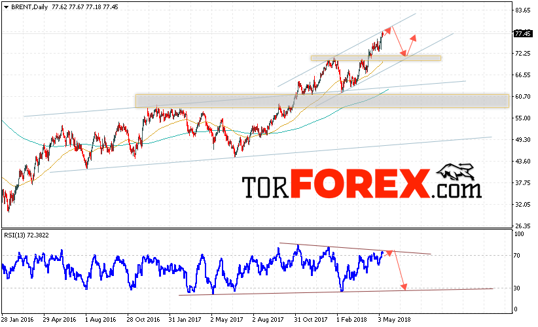
Task: Click the 60.70 price axis value
Action: [523, 97]
